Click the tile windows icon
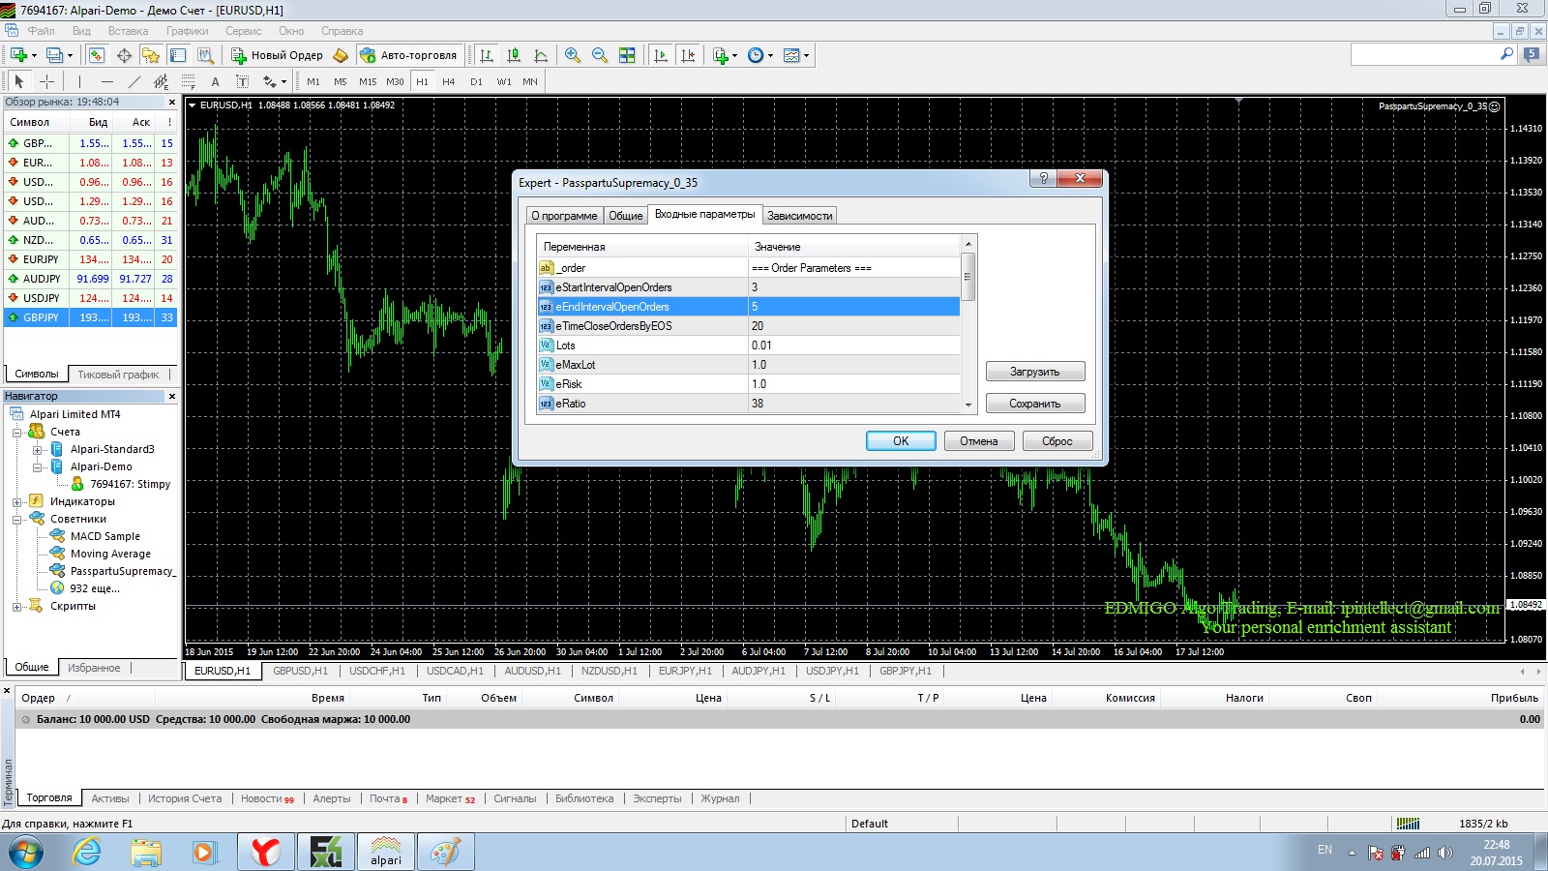 627,55
